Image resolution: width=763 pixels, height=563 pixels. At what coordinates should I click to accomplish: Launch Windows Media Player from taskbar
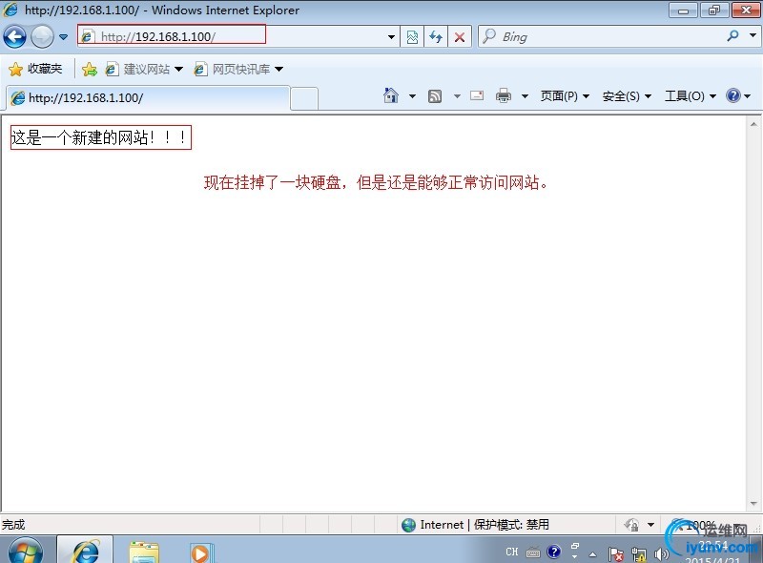point(200,553)
